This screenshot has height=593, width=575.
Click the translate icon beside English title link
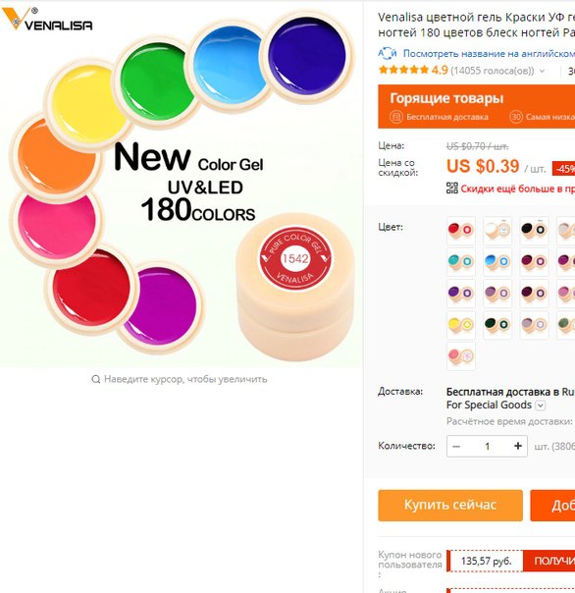click(x=388, y=53)
